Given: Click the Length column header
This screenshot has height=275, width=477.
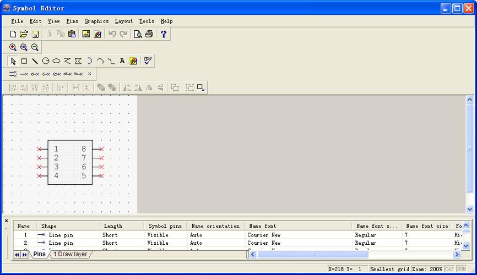Looking at the screenshot, I should point(122,226).
